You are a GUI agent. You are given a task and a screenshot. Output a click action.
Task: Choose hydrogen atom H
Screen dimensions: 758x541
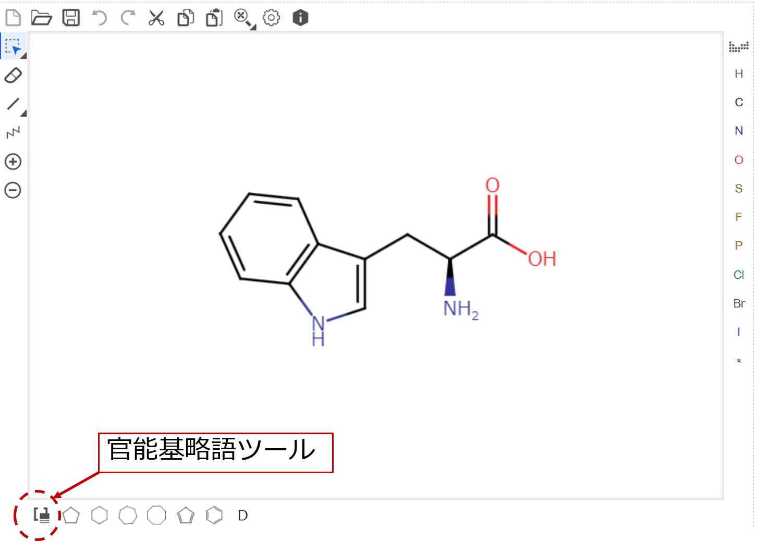[x=739, y=74]
